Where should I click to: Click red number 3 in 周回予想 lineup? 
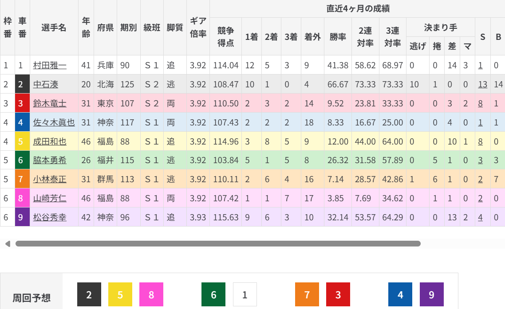click(x=338, y=294)
